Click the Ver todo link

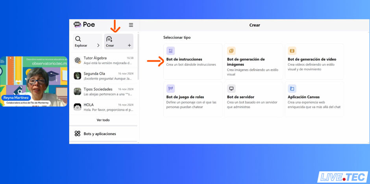tap(103, 120)
